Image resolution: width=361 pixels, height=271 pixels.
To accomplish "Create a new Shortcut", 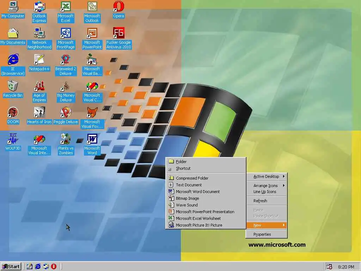I will (206, 168).
